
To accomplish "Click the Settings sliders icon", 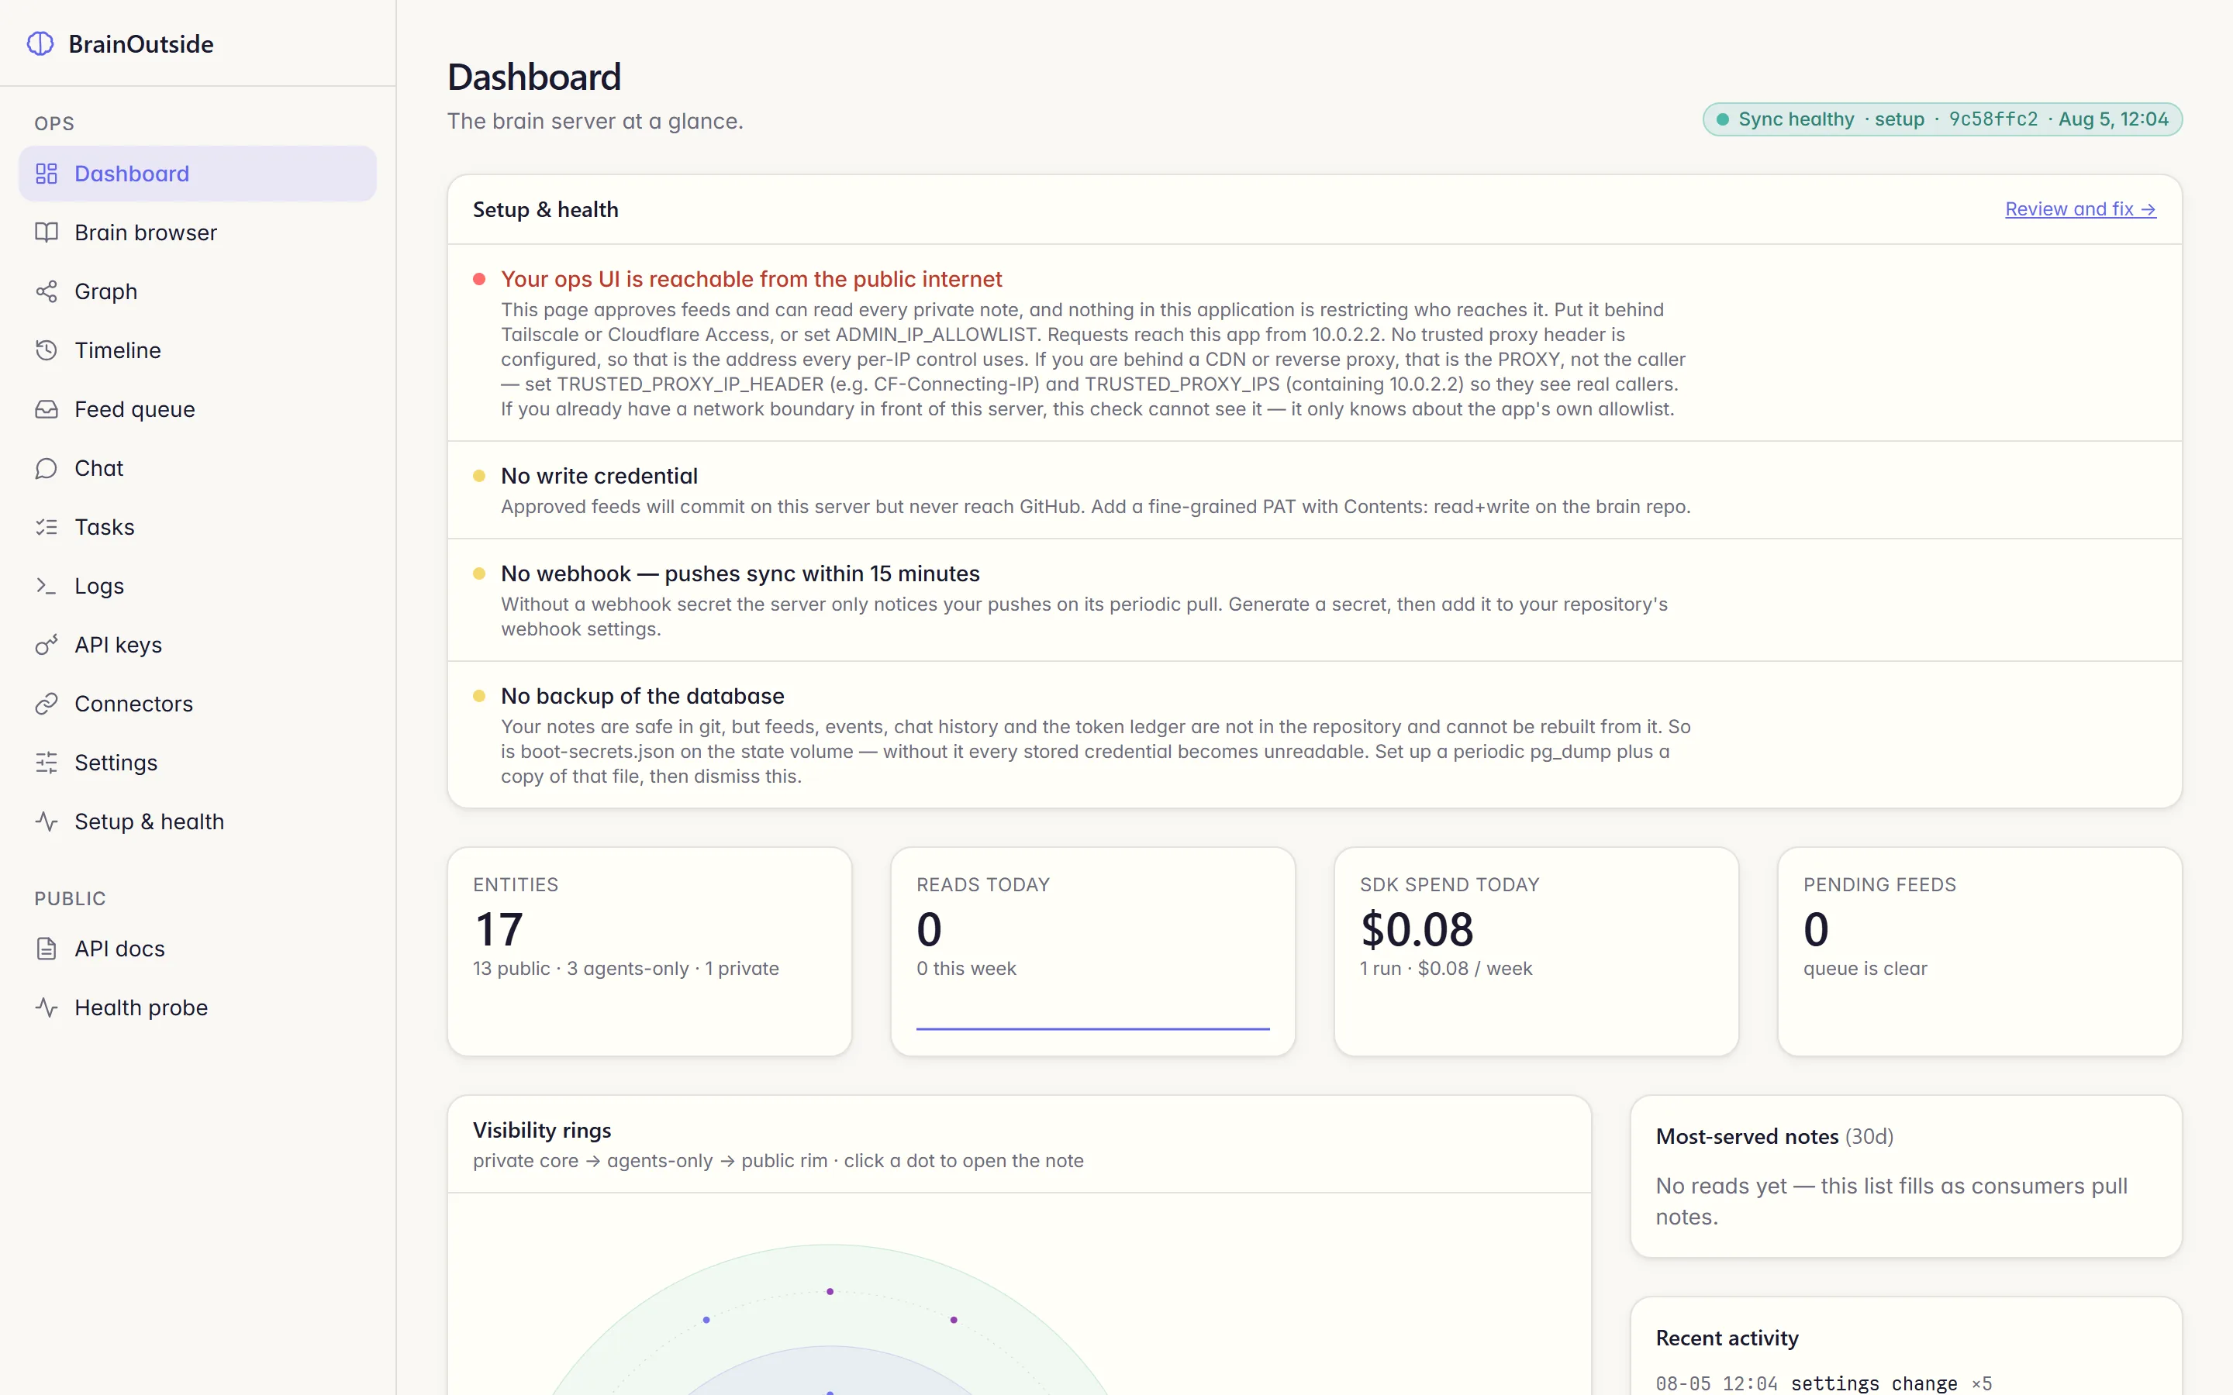I will pyautogui.click(x=47, y=763).
